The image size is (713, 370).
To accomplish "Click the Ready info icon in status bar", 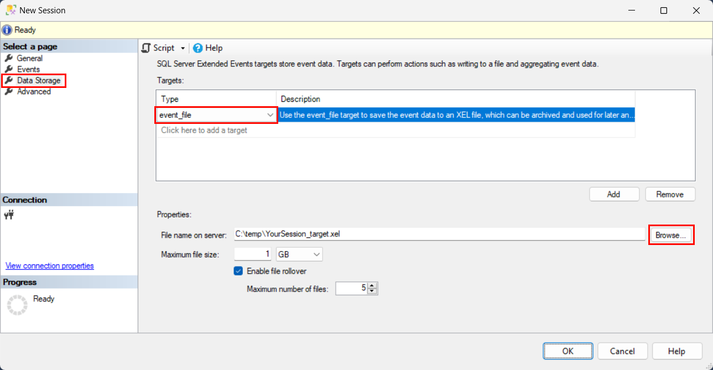I will pyautogui.click(x=7, y=30).
